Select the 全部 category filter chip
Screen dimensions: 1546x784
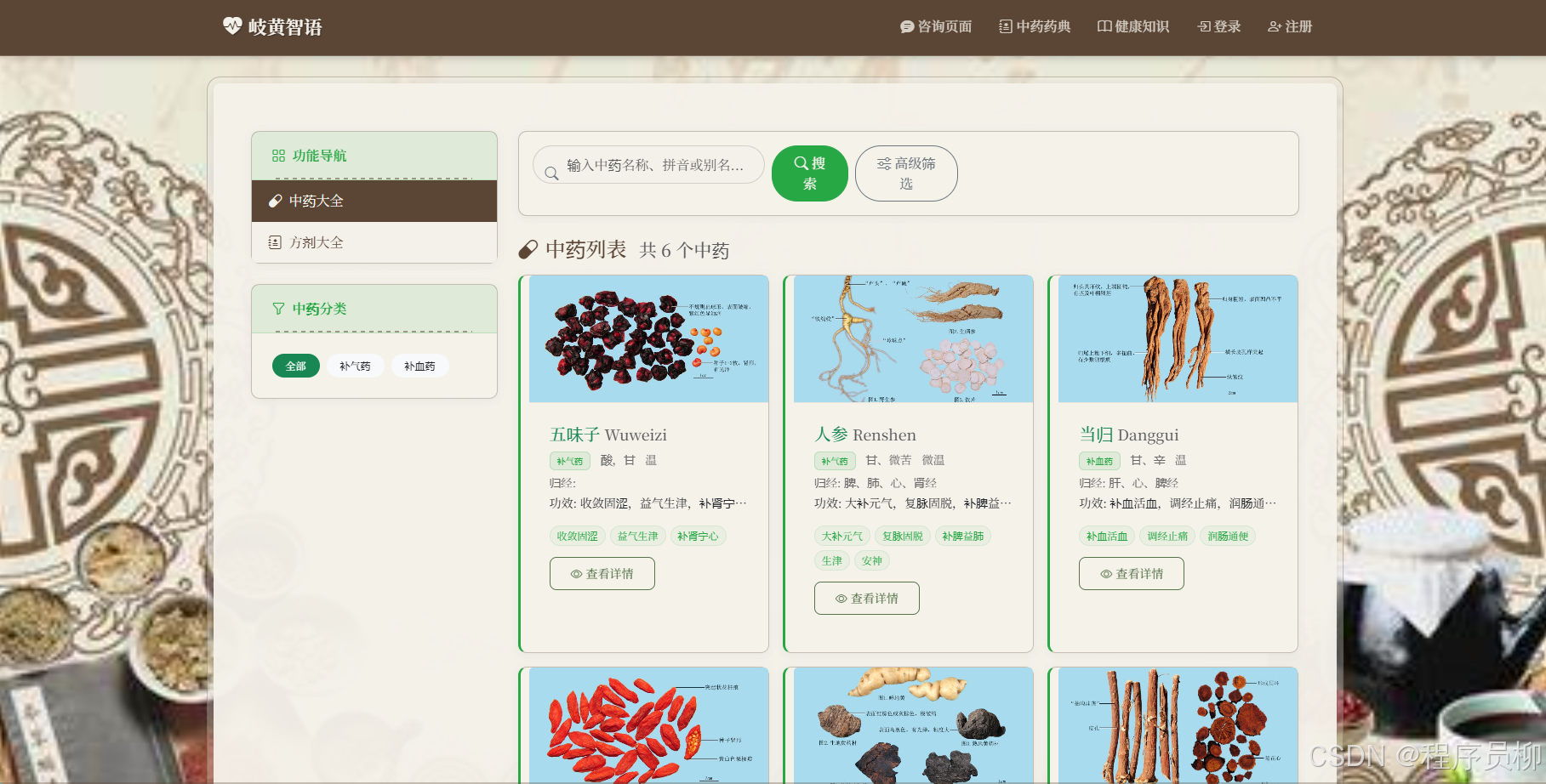pyautogui.click(x=295, y=366)
